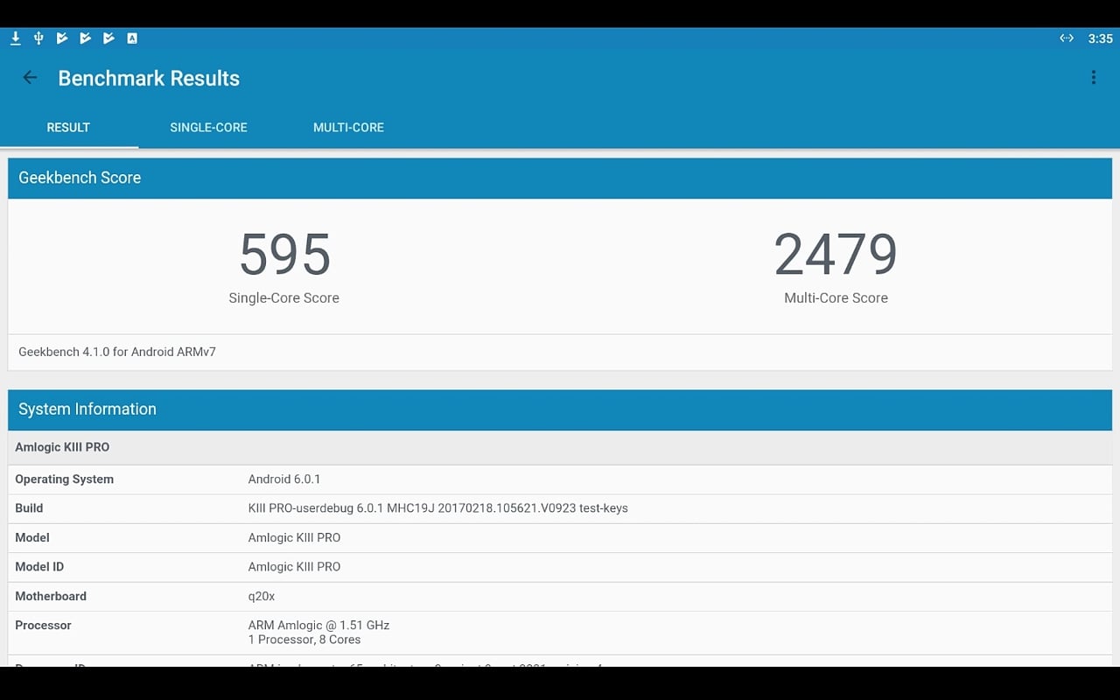Select the Geekbench Score header bar

point(560,178)
